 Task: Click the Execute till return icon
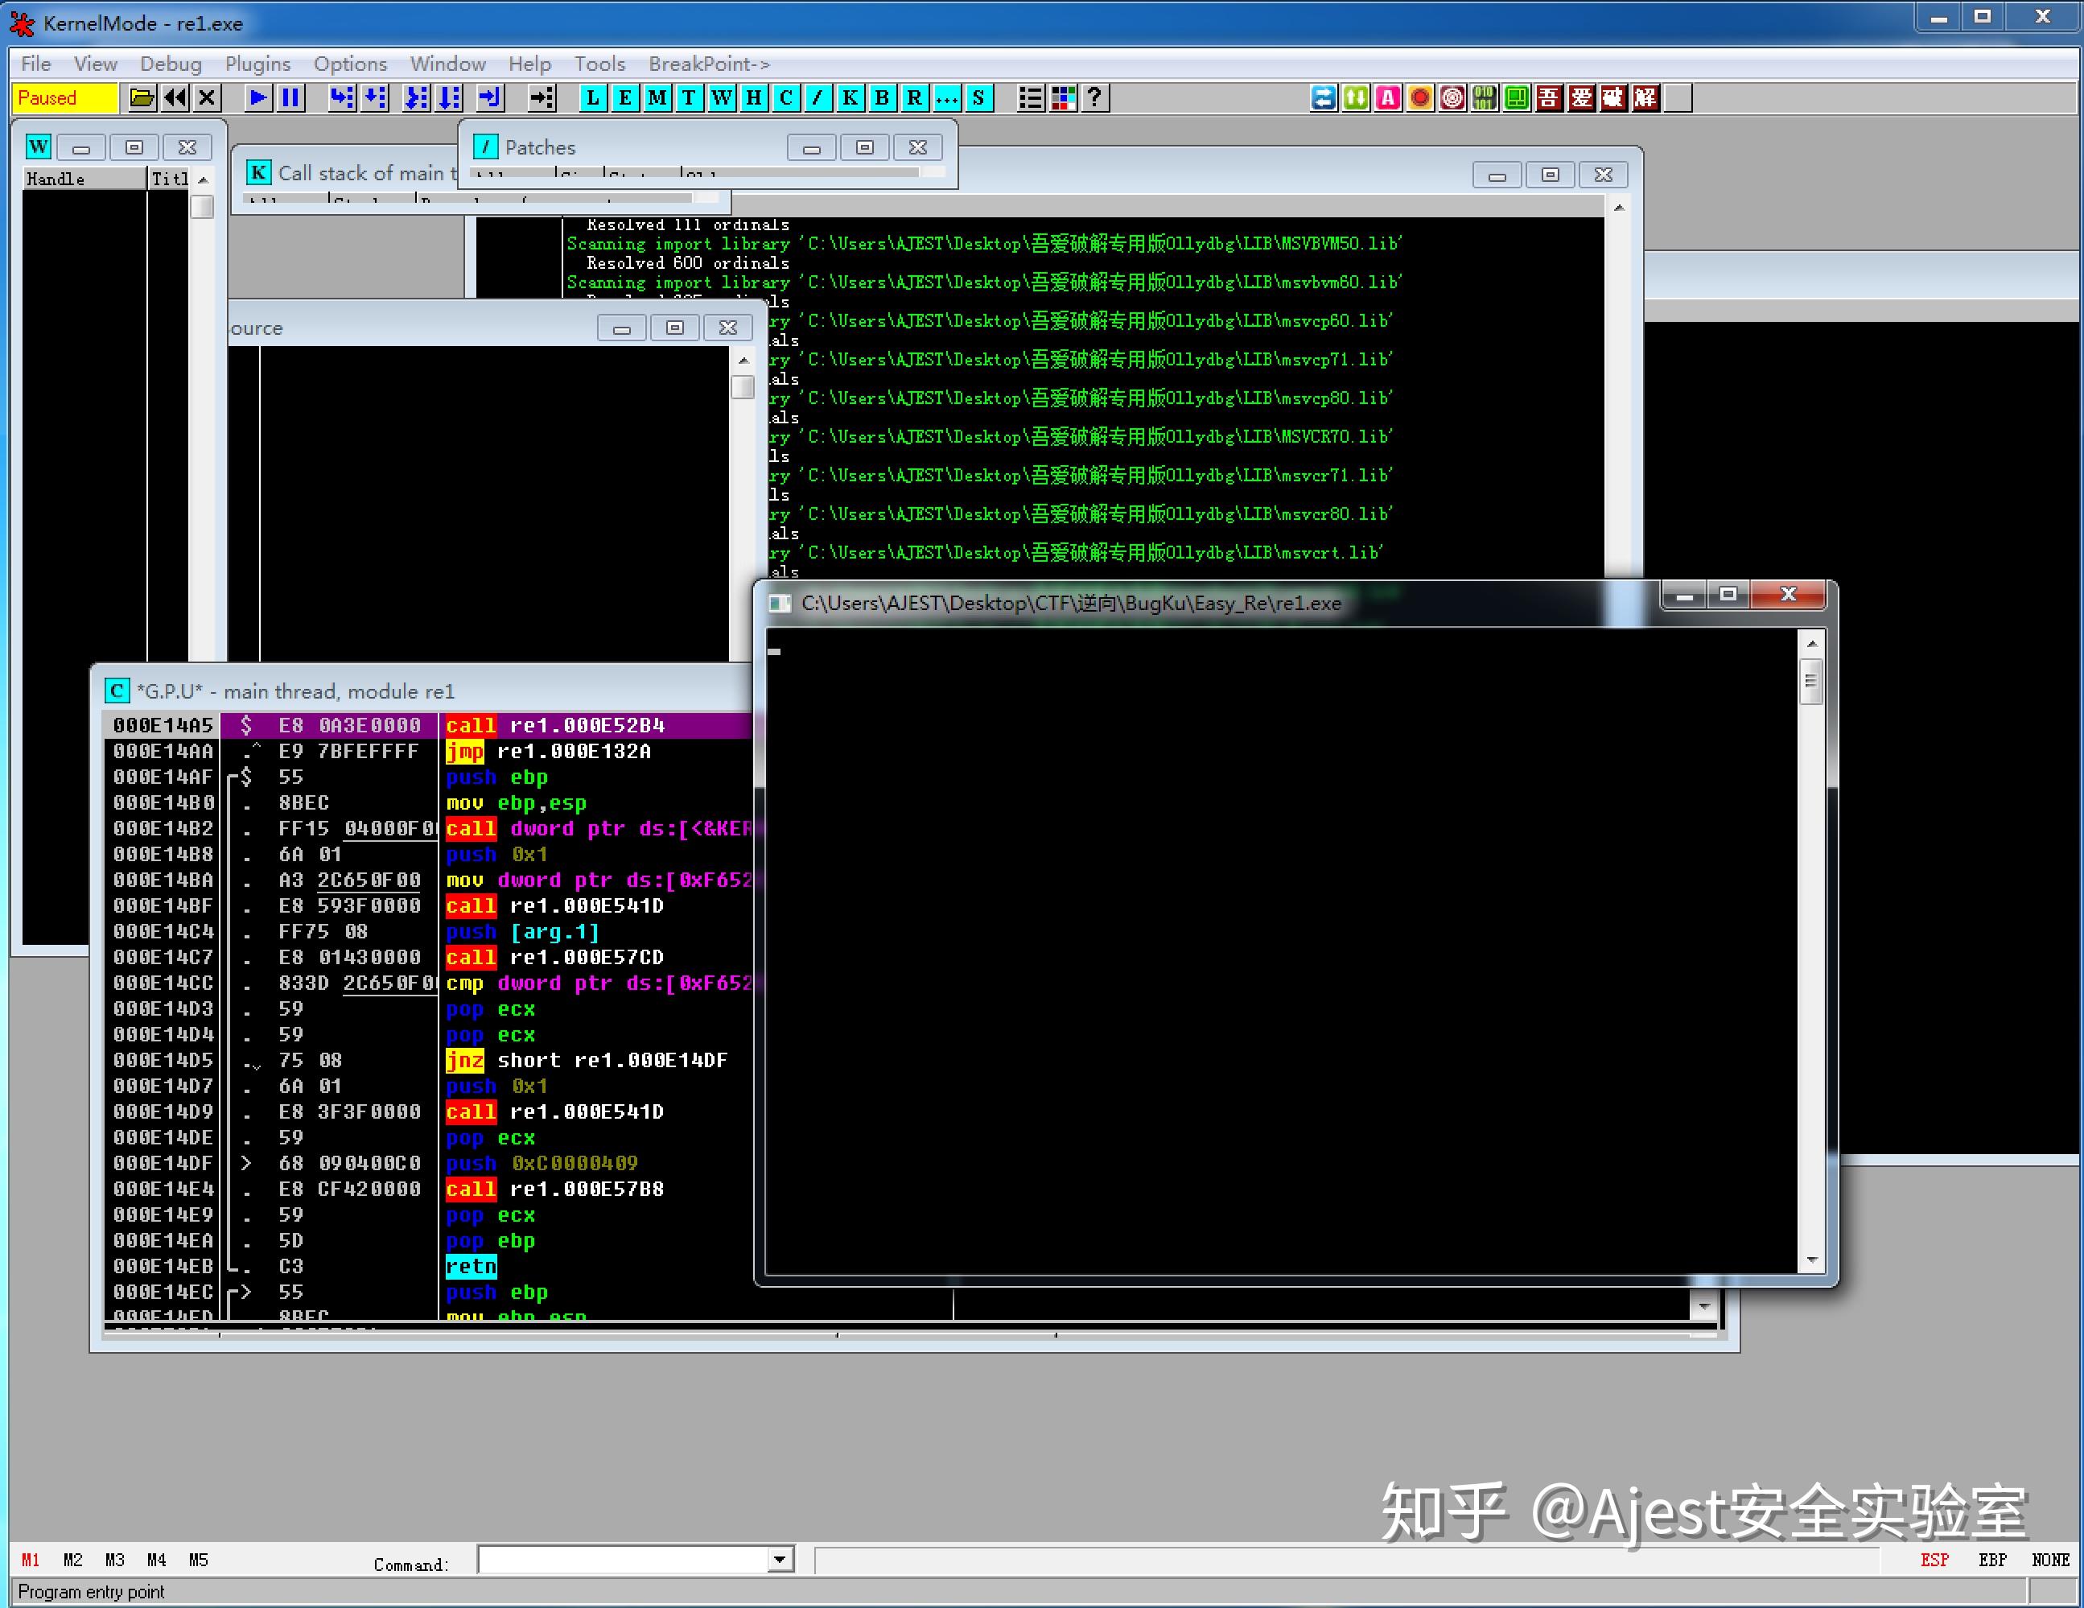click(x=489, y=97)
